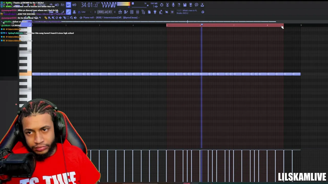Select the Slice tool in piano roll
Viewport: 328px width, 184px height.
(x=64, y=18)
